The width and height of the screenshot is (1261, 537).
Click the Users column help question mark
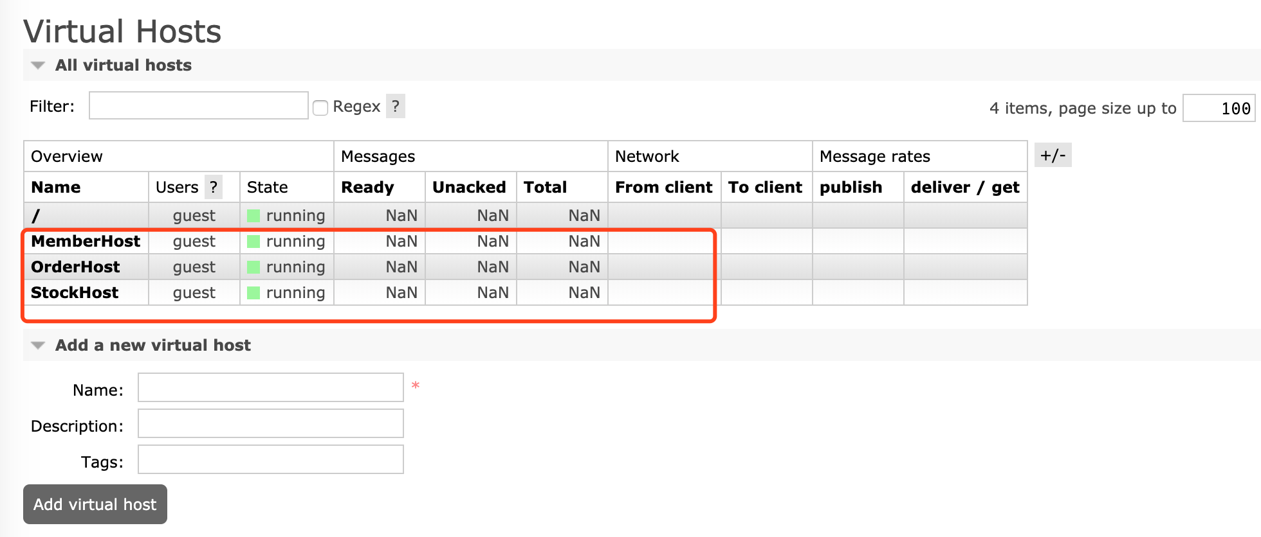(214, 187)
